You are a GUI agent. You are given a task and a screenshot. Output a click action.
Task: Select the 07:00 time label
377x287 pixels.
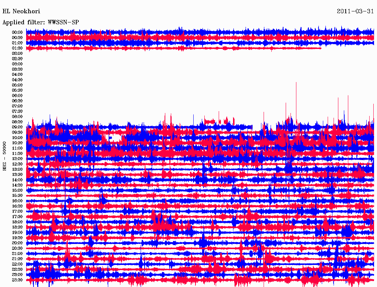click(x=17, y=106)
